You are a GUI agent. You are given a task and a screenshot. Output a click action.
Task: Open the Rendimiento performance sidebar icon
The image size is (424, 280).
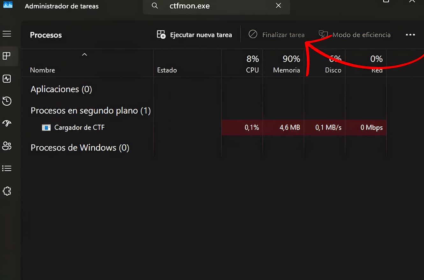(x=7, y=79)
